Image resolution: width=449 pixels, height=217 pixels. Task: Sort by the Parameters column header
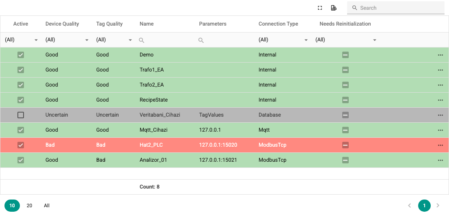point(213,24)
